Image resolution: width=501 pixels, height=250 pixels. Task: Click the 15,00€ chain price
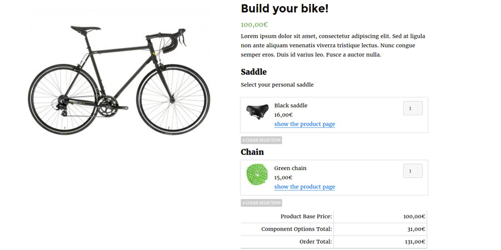(x=283, y=178)
